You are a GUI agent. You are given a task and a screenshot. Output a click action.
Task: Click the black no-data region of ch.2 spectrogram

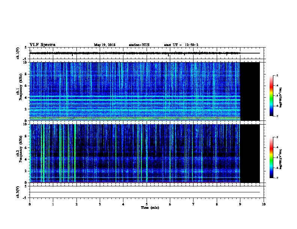(250, 153)
